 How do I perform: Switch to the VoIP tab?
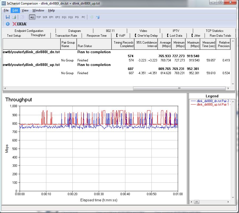(x=121, y=36)
